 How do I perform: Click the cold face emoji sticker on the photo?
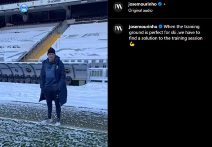tap(24, 8)
